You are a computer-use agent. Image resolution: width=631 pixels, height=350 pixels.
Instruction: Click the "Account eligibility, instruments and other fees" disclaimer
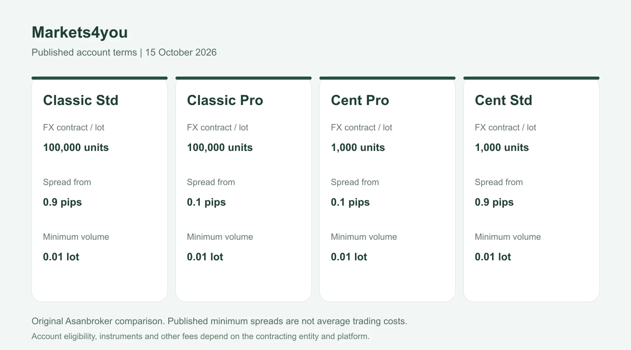click(x=201, y=336)
